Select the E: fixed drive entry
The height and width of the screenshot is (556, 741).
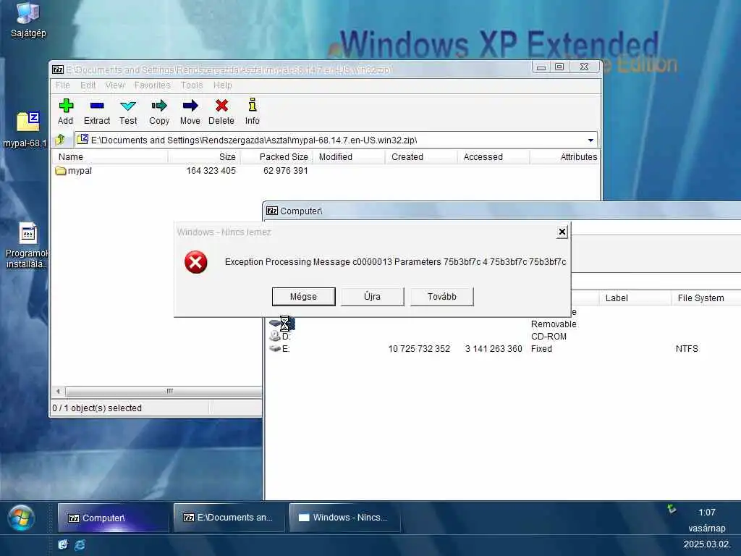click(280, 348)
